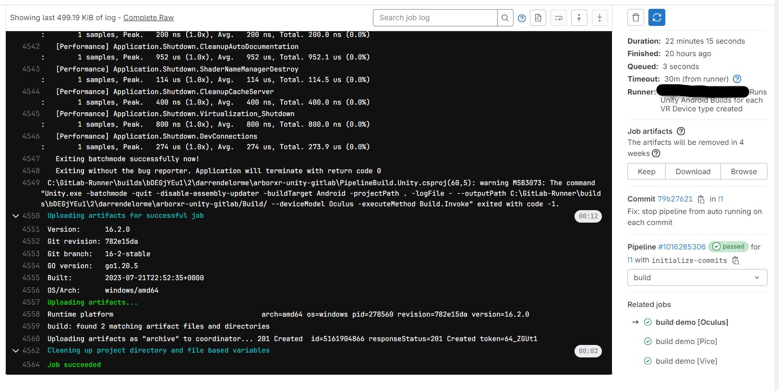Screen dimensions: 779x391
Task: Click 'Uploading artifacts for successful job' header
Action: (126, 216)
